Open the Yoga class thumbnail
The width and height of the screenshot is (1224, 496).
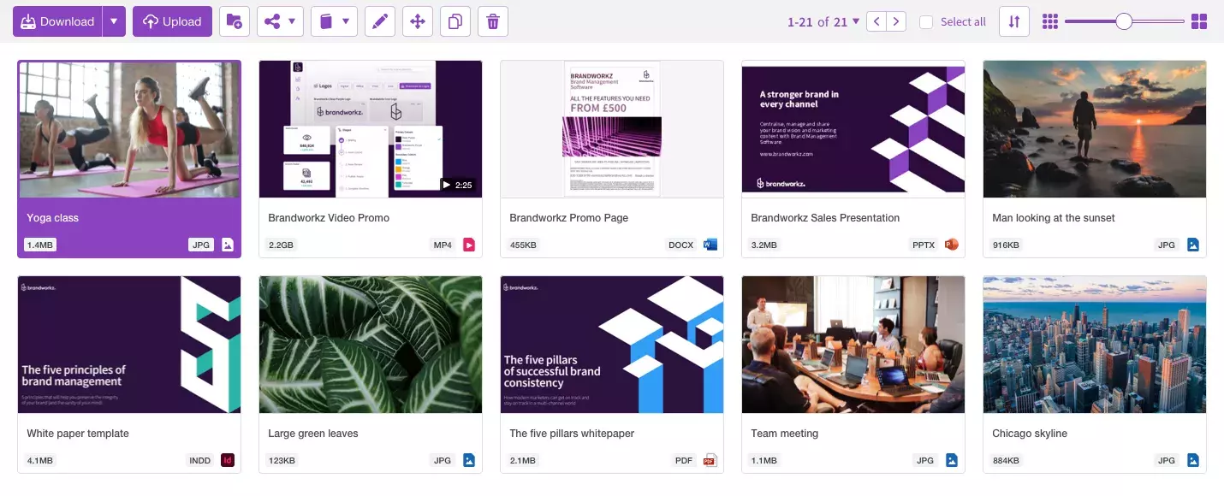click(129, 129)
